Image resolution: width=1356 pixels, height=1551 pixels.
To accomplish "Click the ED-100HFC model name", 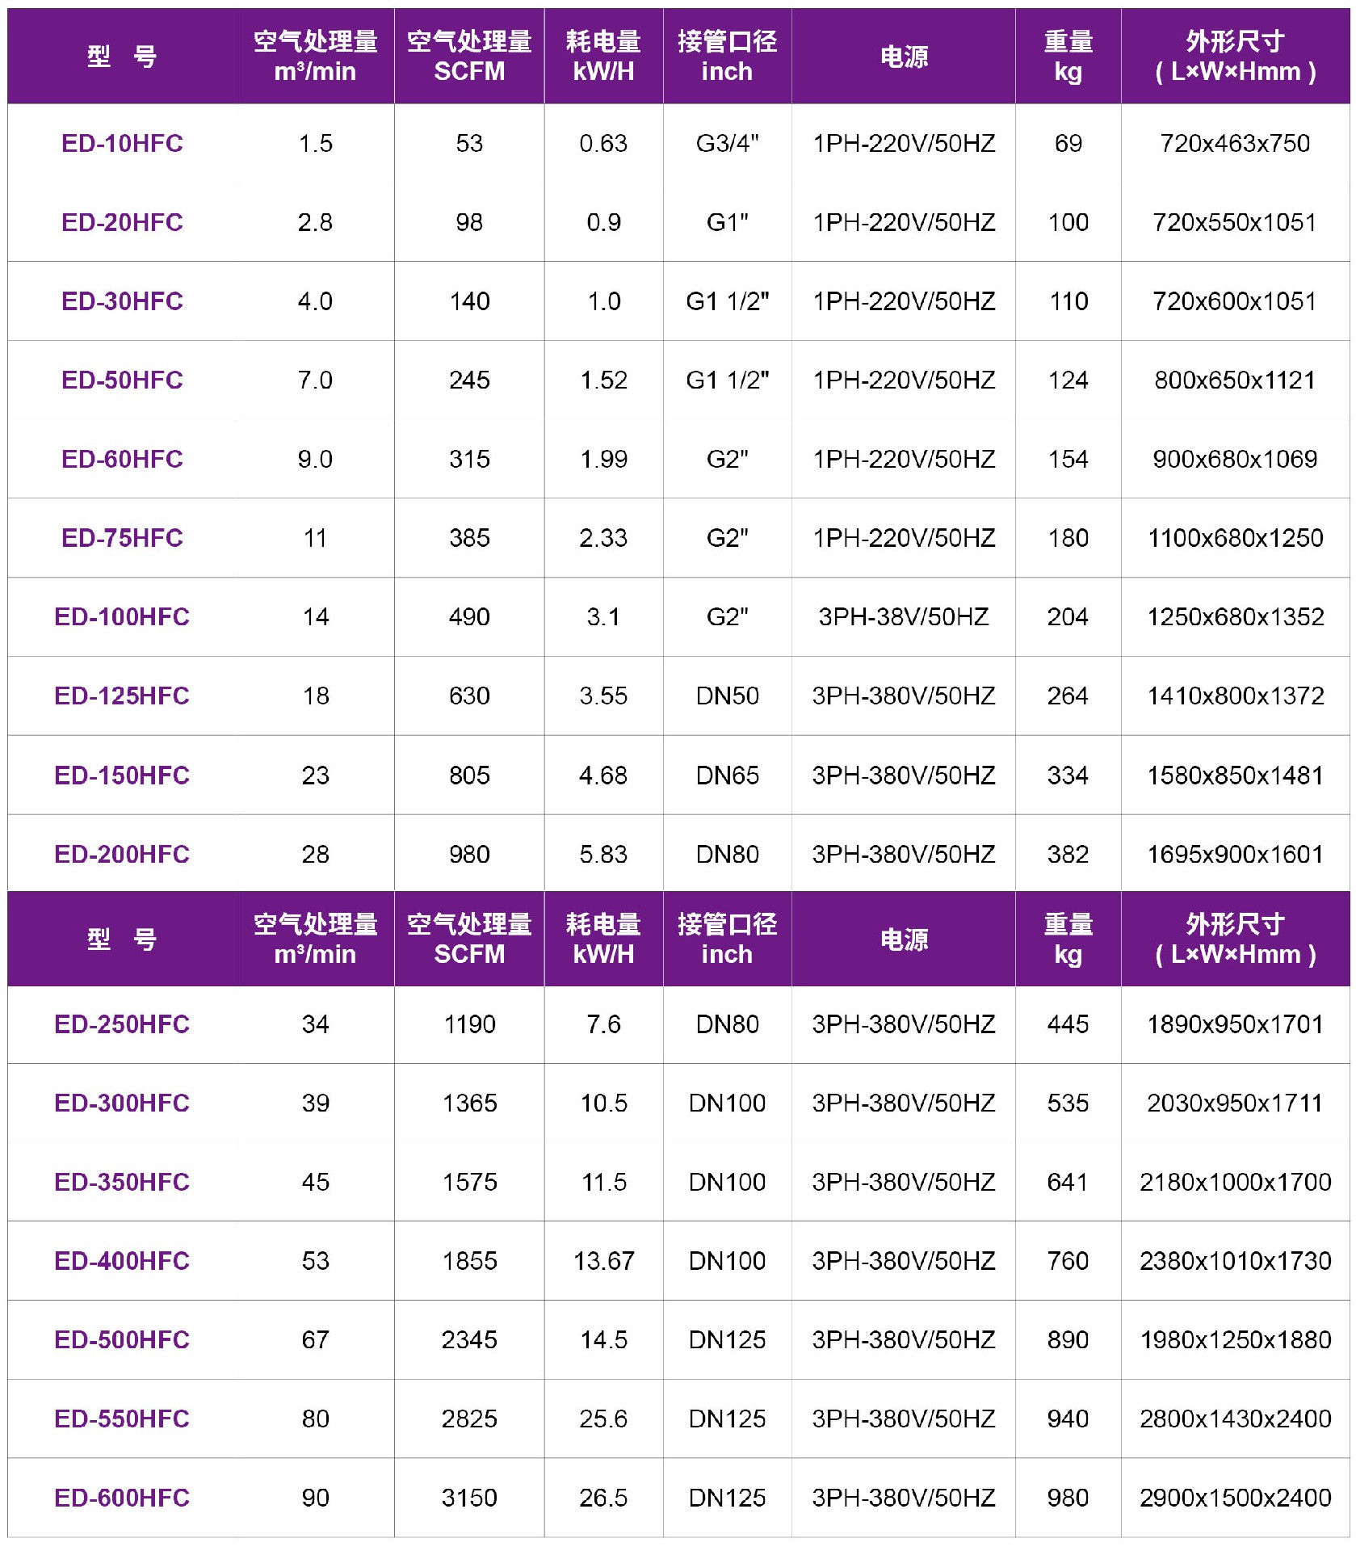I will [x=122, y=617].
